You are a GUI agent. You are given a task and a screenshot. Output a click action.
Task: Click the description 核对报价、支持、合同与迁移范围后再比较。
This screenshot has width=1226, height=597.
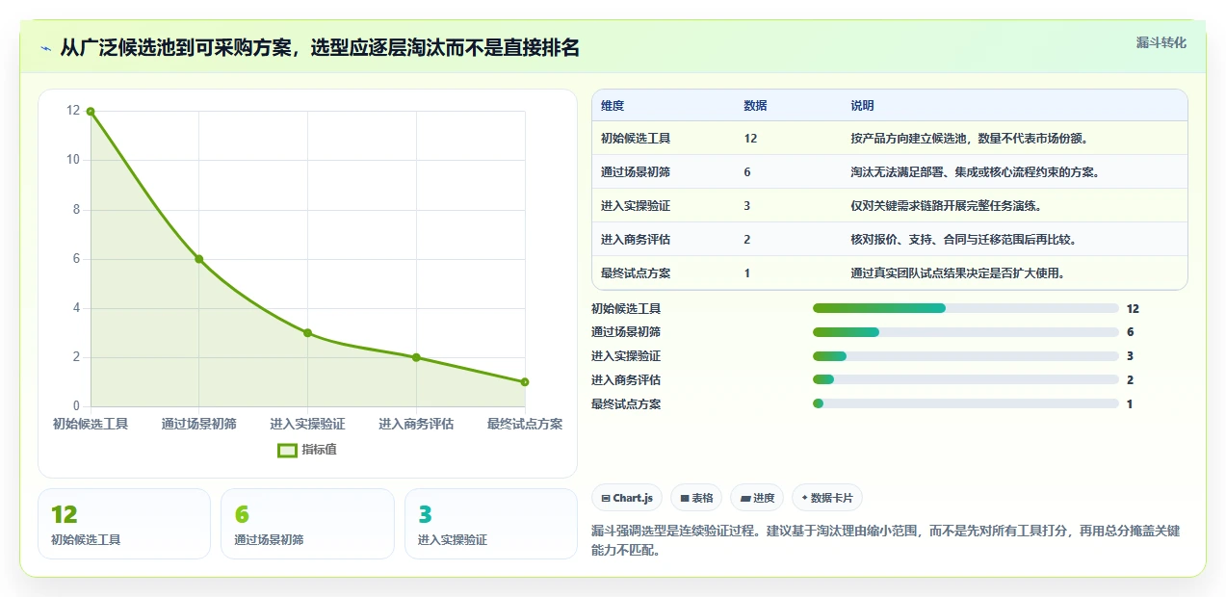964,240
